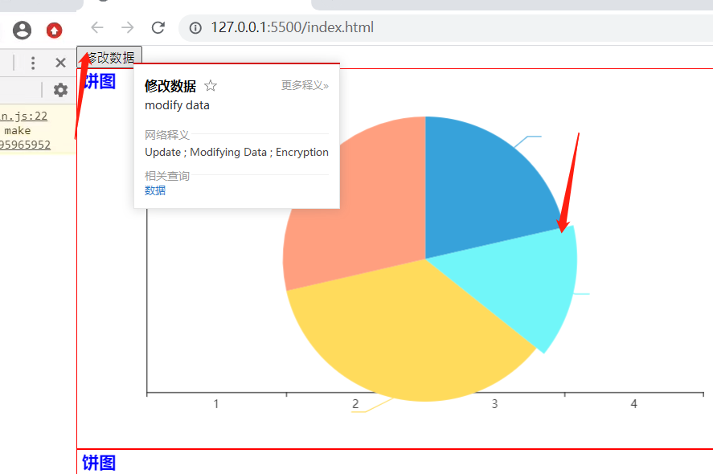This screenshot has width=713, height=474.
Task: Close the DevTools panel
Action: coord(60,63)
